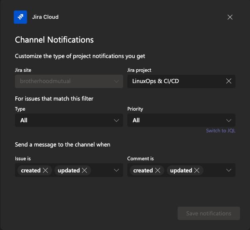This screenshot has height=230, width=250.
Task: Close the Jira Cloud dialog
Action: click(230, 17)
